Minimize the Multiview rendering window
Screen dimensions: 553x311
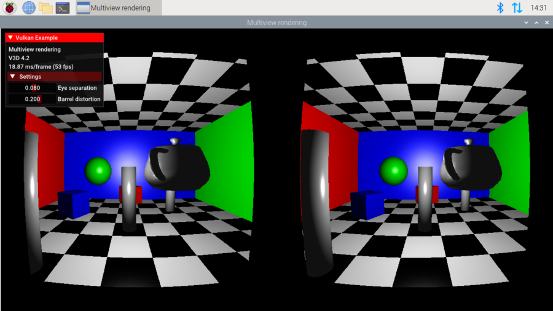[x=526, y=23]
